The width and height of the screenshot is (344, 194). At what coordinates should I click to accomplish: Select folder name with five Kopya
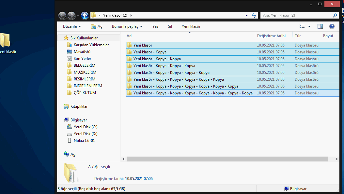point(179,79)
